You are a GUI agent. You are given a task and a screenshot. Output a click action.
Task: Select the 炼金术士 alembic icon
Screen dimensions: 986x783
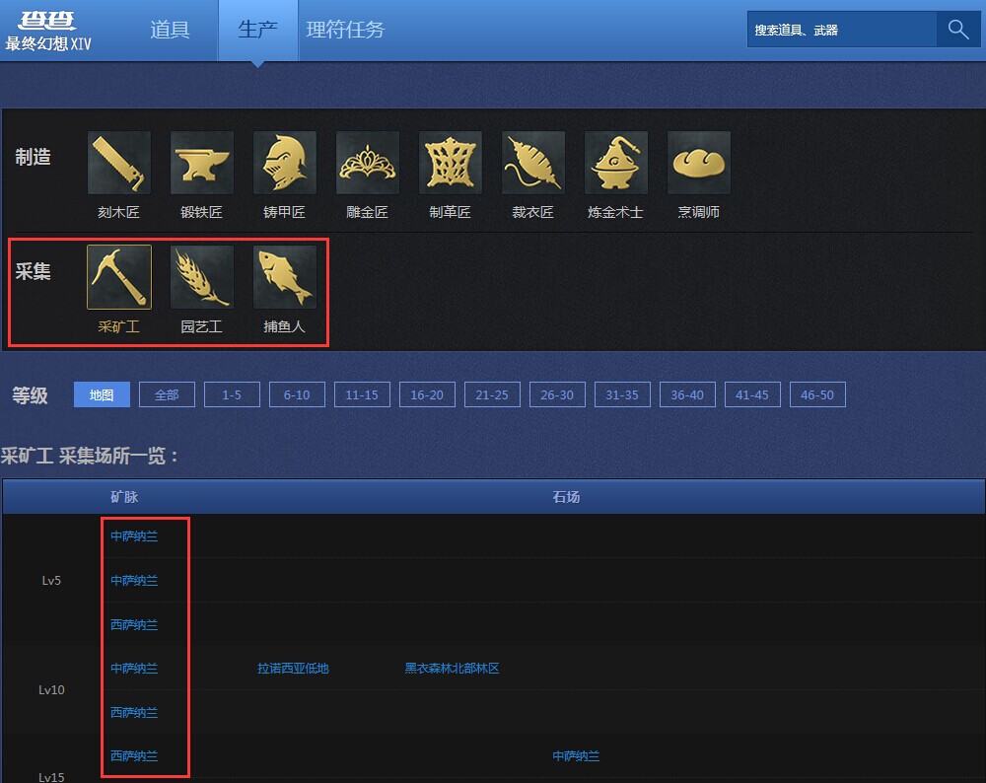[x=615, y=163]
